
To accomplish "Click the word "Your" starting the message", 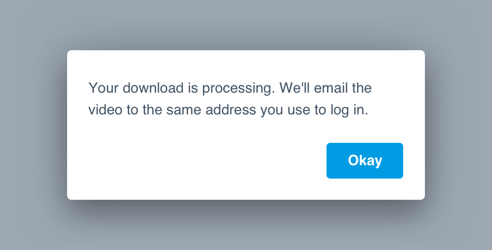I will click(103, 88).
